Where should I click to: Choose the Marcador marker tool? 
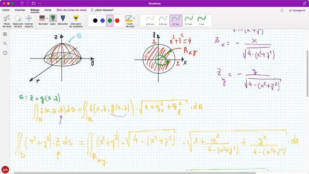coord(63,20)
